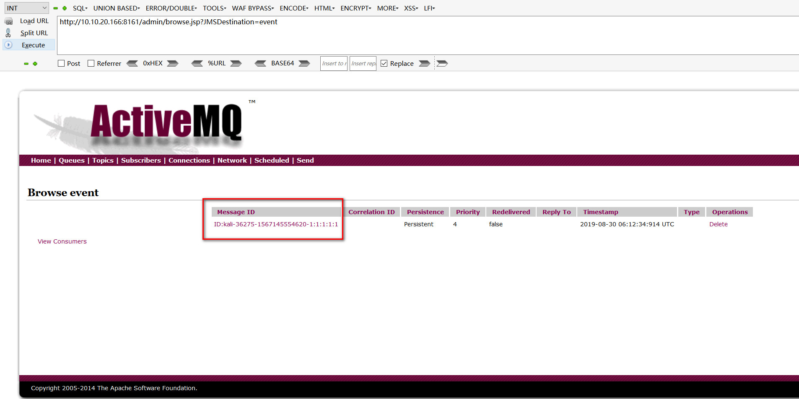Screen dimensions: 799x399
Task: Open the HTML dropdown menu
Action: (324, 8)
